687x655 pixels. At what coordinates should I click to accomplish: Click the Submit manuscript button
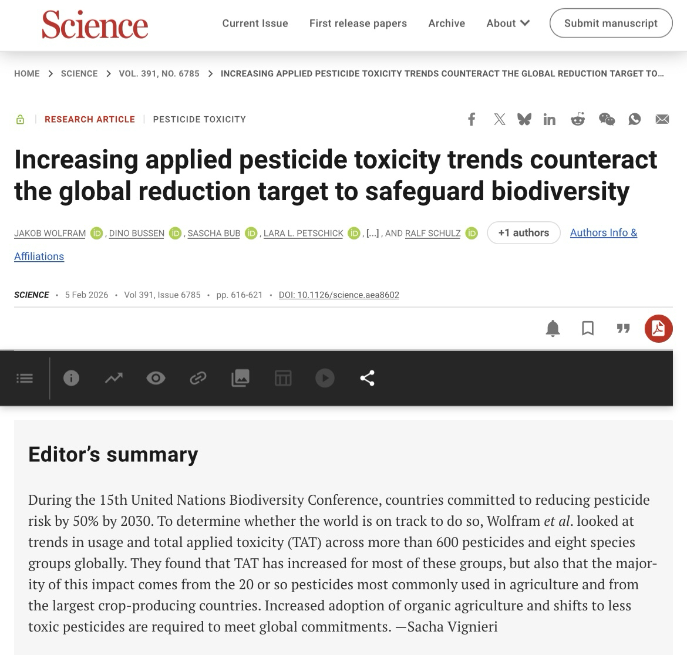tap(611, 23)
